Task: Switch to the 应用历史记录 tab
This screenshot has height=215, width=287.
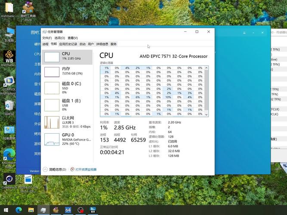Action: tap(68, 44)
